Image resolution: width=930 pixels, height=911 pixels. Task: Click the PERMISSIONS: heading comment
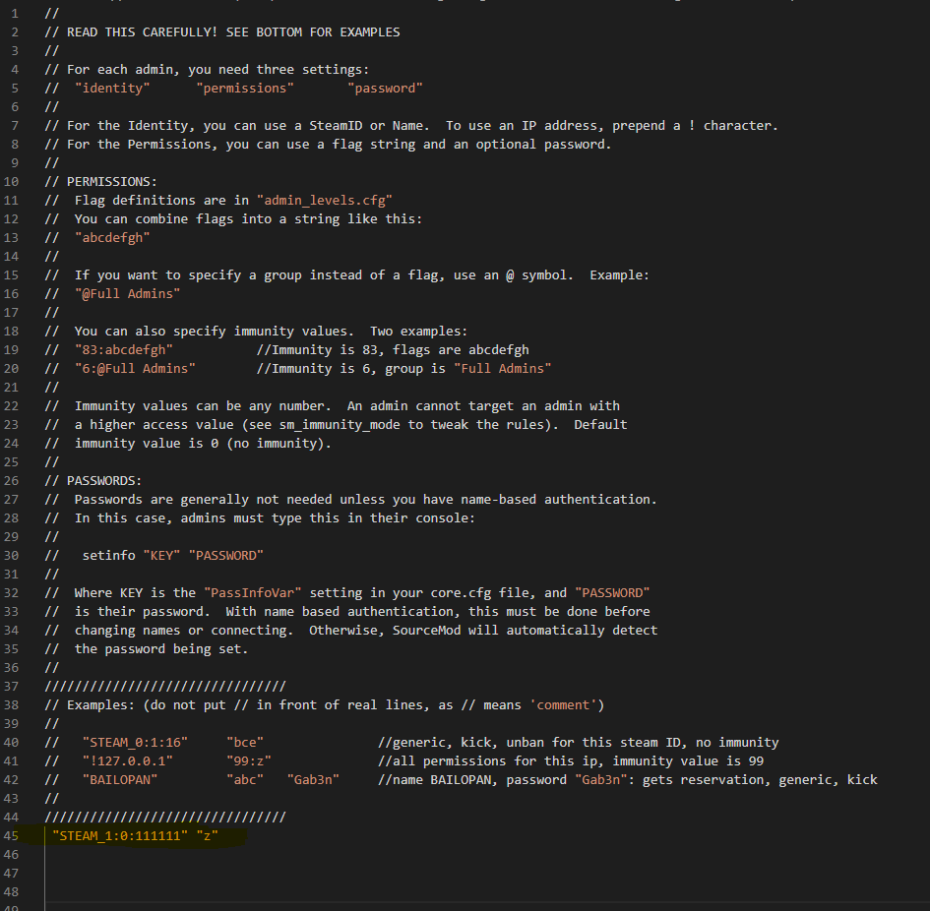pos(112,181)
